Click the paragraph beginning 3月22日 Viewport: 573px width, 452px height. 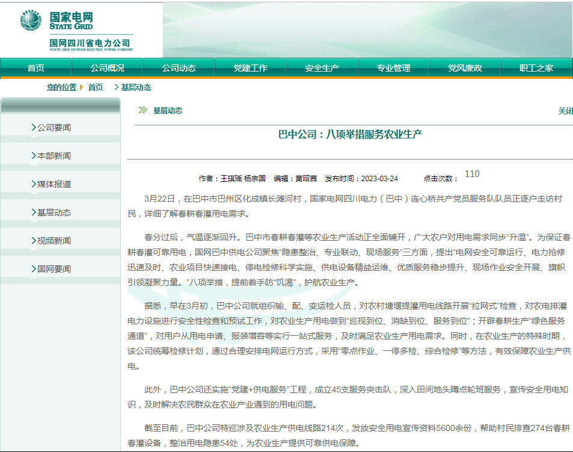click(345, 206)
